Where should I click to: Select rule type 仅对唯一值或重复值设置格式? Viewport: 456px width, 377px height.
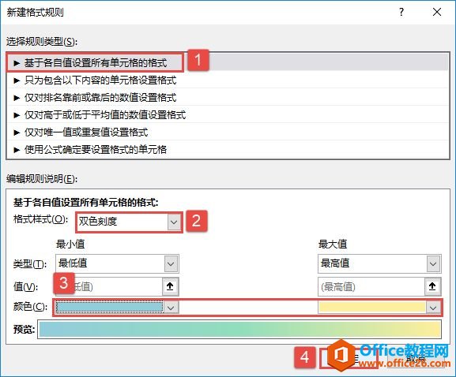click(228, 133)
